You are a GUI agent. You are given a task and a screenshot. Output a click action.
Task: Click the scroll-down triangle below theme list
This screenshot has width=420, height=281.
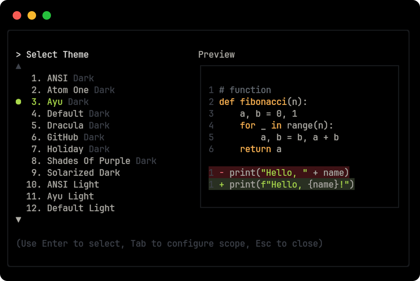click(x=19, y=220)
